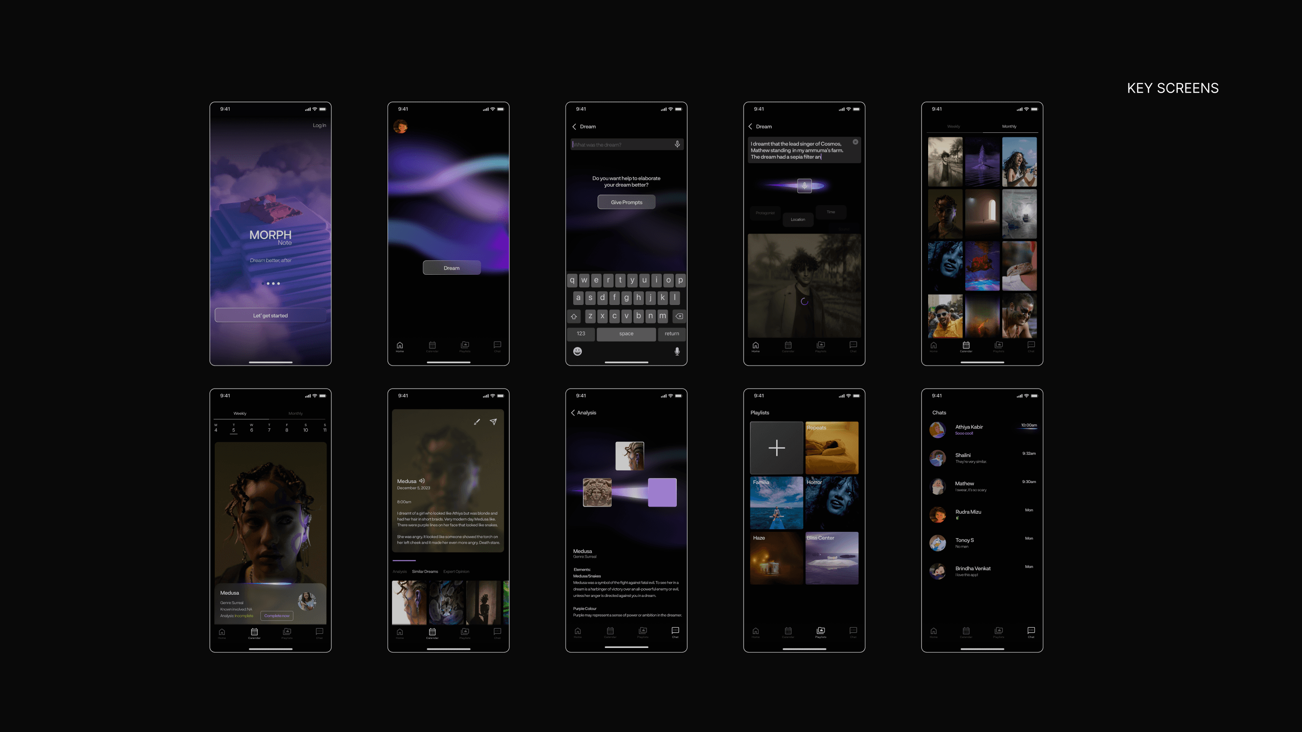Tap the paper plane share icon on the Medusa card
The width and height of the screenshot is (1302, 732).
tap(493, 422)
